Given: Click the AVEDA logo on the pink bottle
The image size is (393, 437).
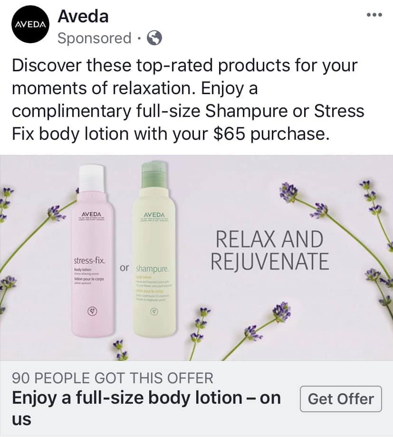Looking at the screenshot, I should pos(91,214).
